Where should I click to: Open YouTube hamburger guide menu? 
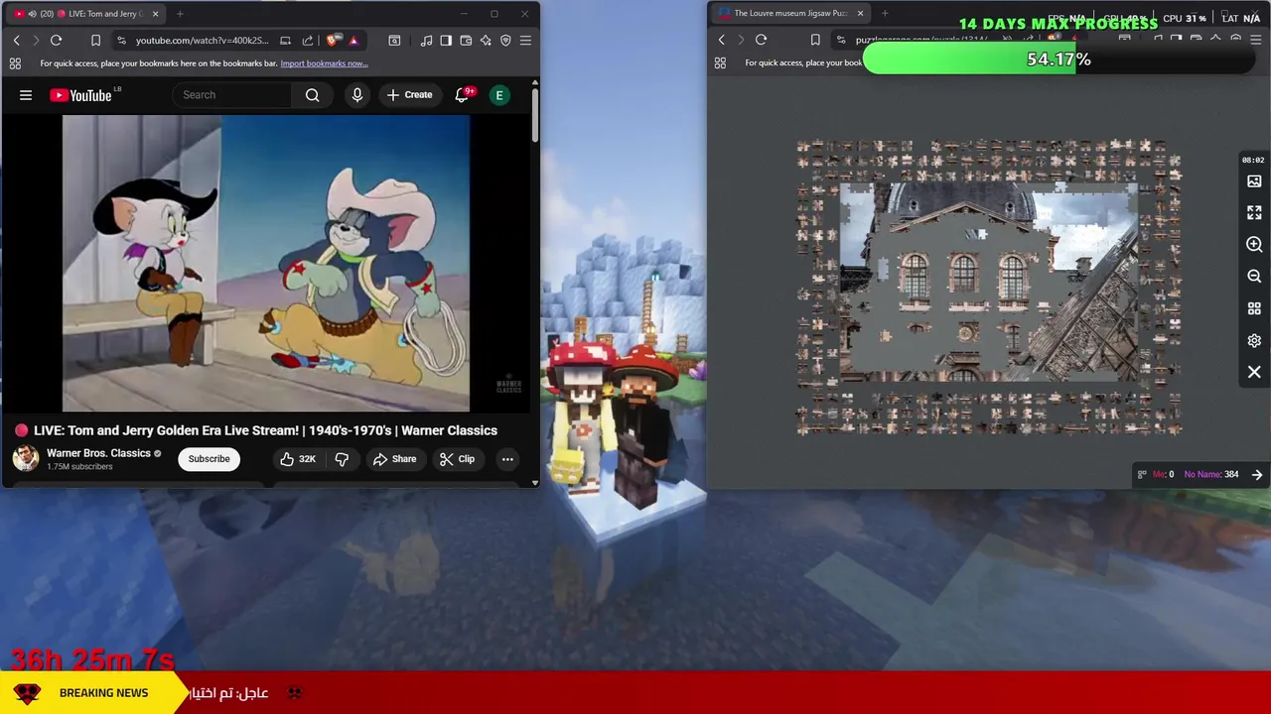26,95
